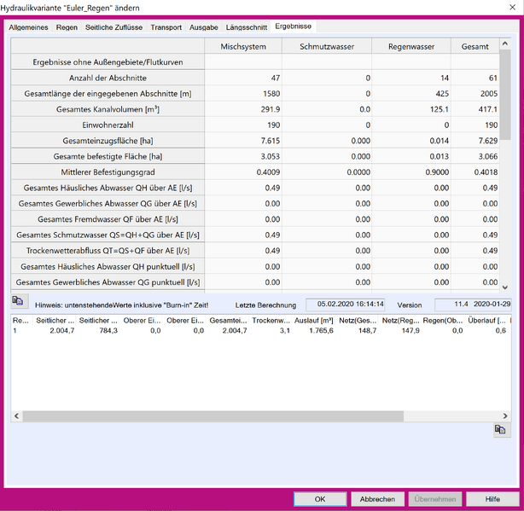Screen dimensions: 524x511
Task: Click the Abbrechen button
Action: tap(377, 499)
